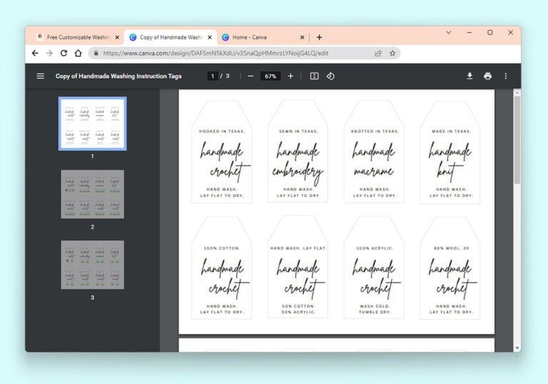Viewport: 548px width, 384px height.
Task: Jump to page 3 thumbnail
Action: [92, 265]
